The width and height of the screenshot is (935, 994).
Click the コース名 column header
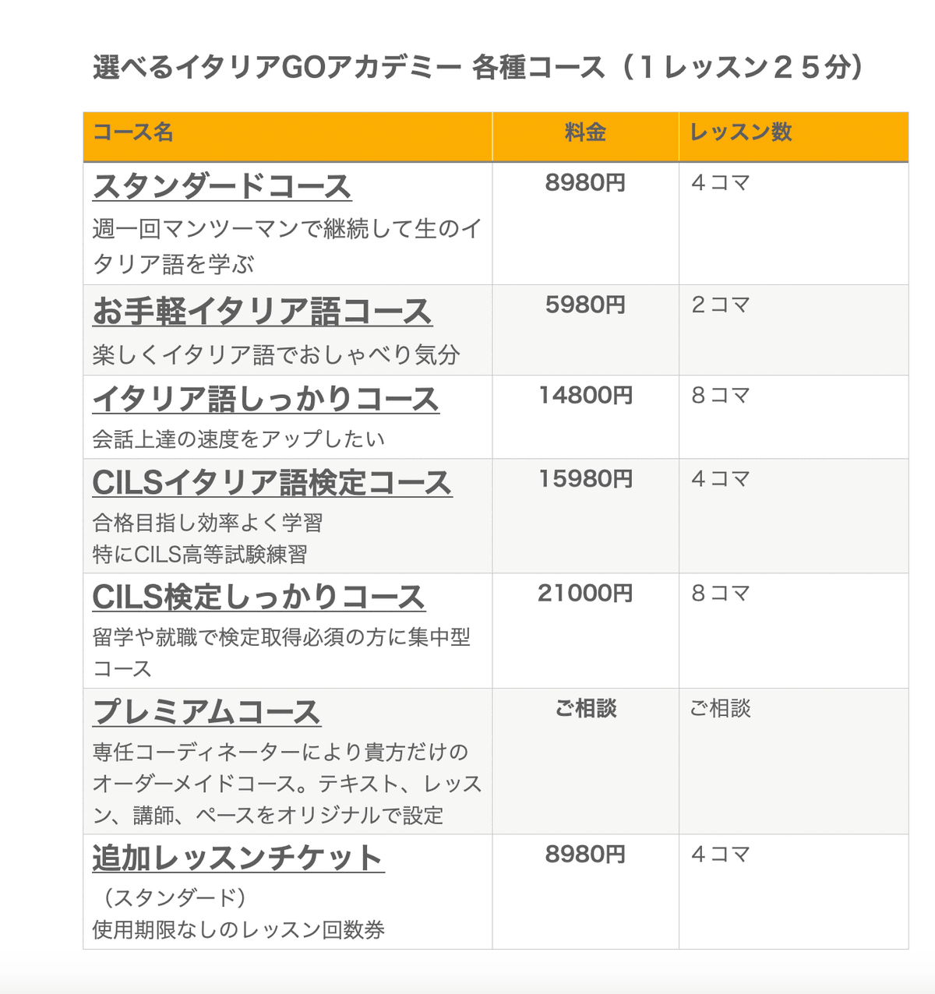[x=133, y=132]
